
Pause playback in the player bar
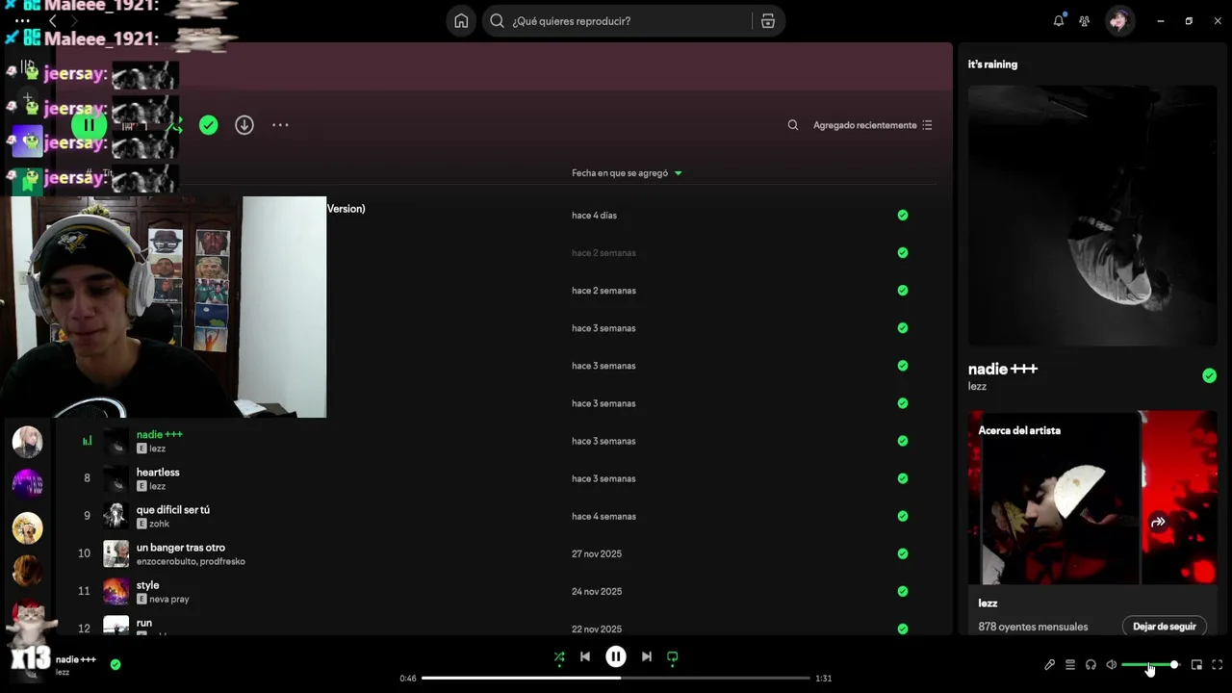click(616, 657)
